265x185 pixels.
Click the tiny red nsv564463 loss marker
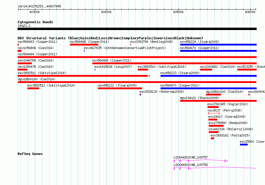[x=18, y=45]
